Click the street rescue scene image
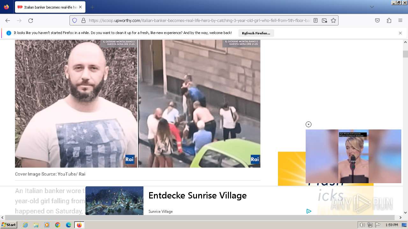The image size is (408, 229). [x=200, y=104]
